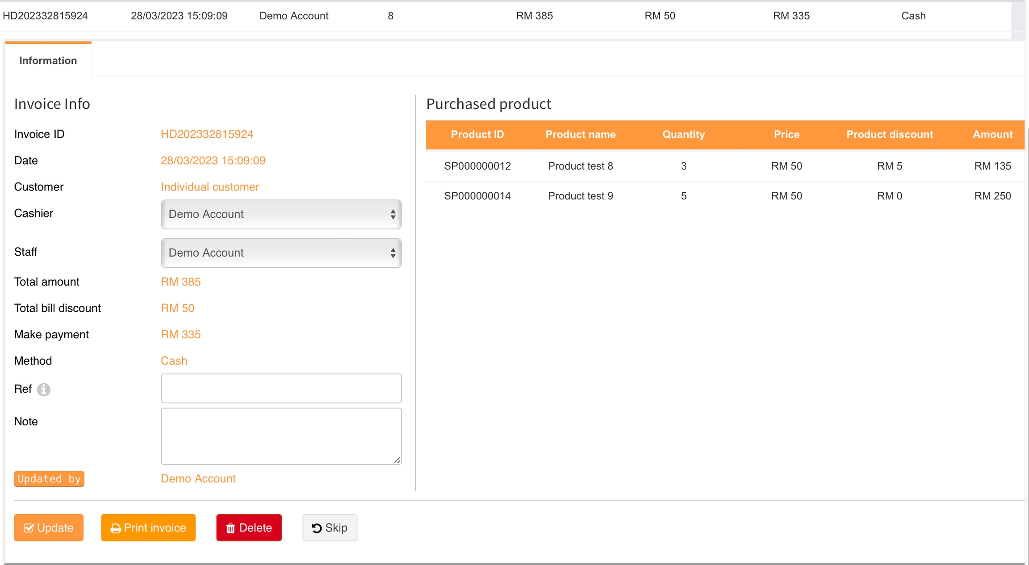Select the Information tab
The image size is (1029, 565).
point(48,60)
